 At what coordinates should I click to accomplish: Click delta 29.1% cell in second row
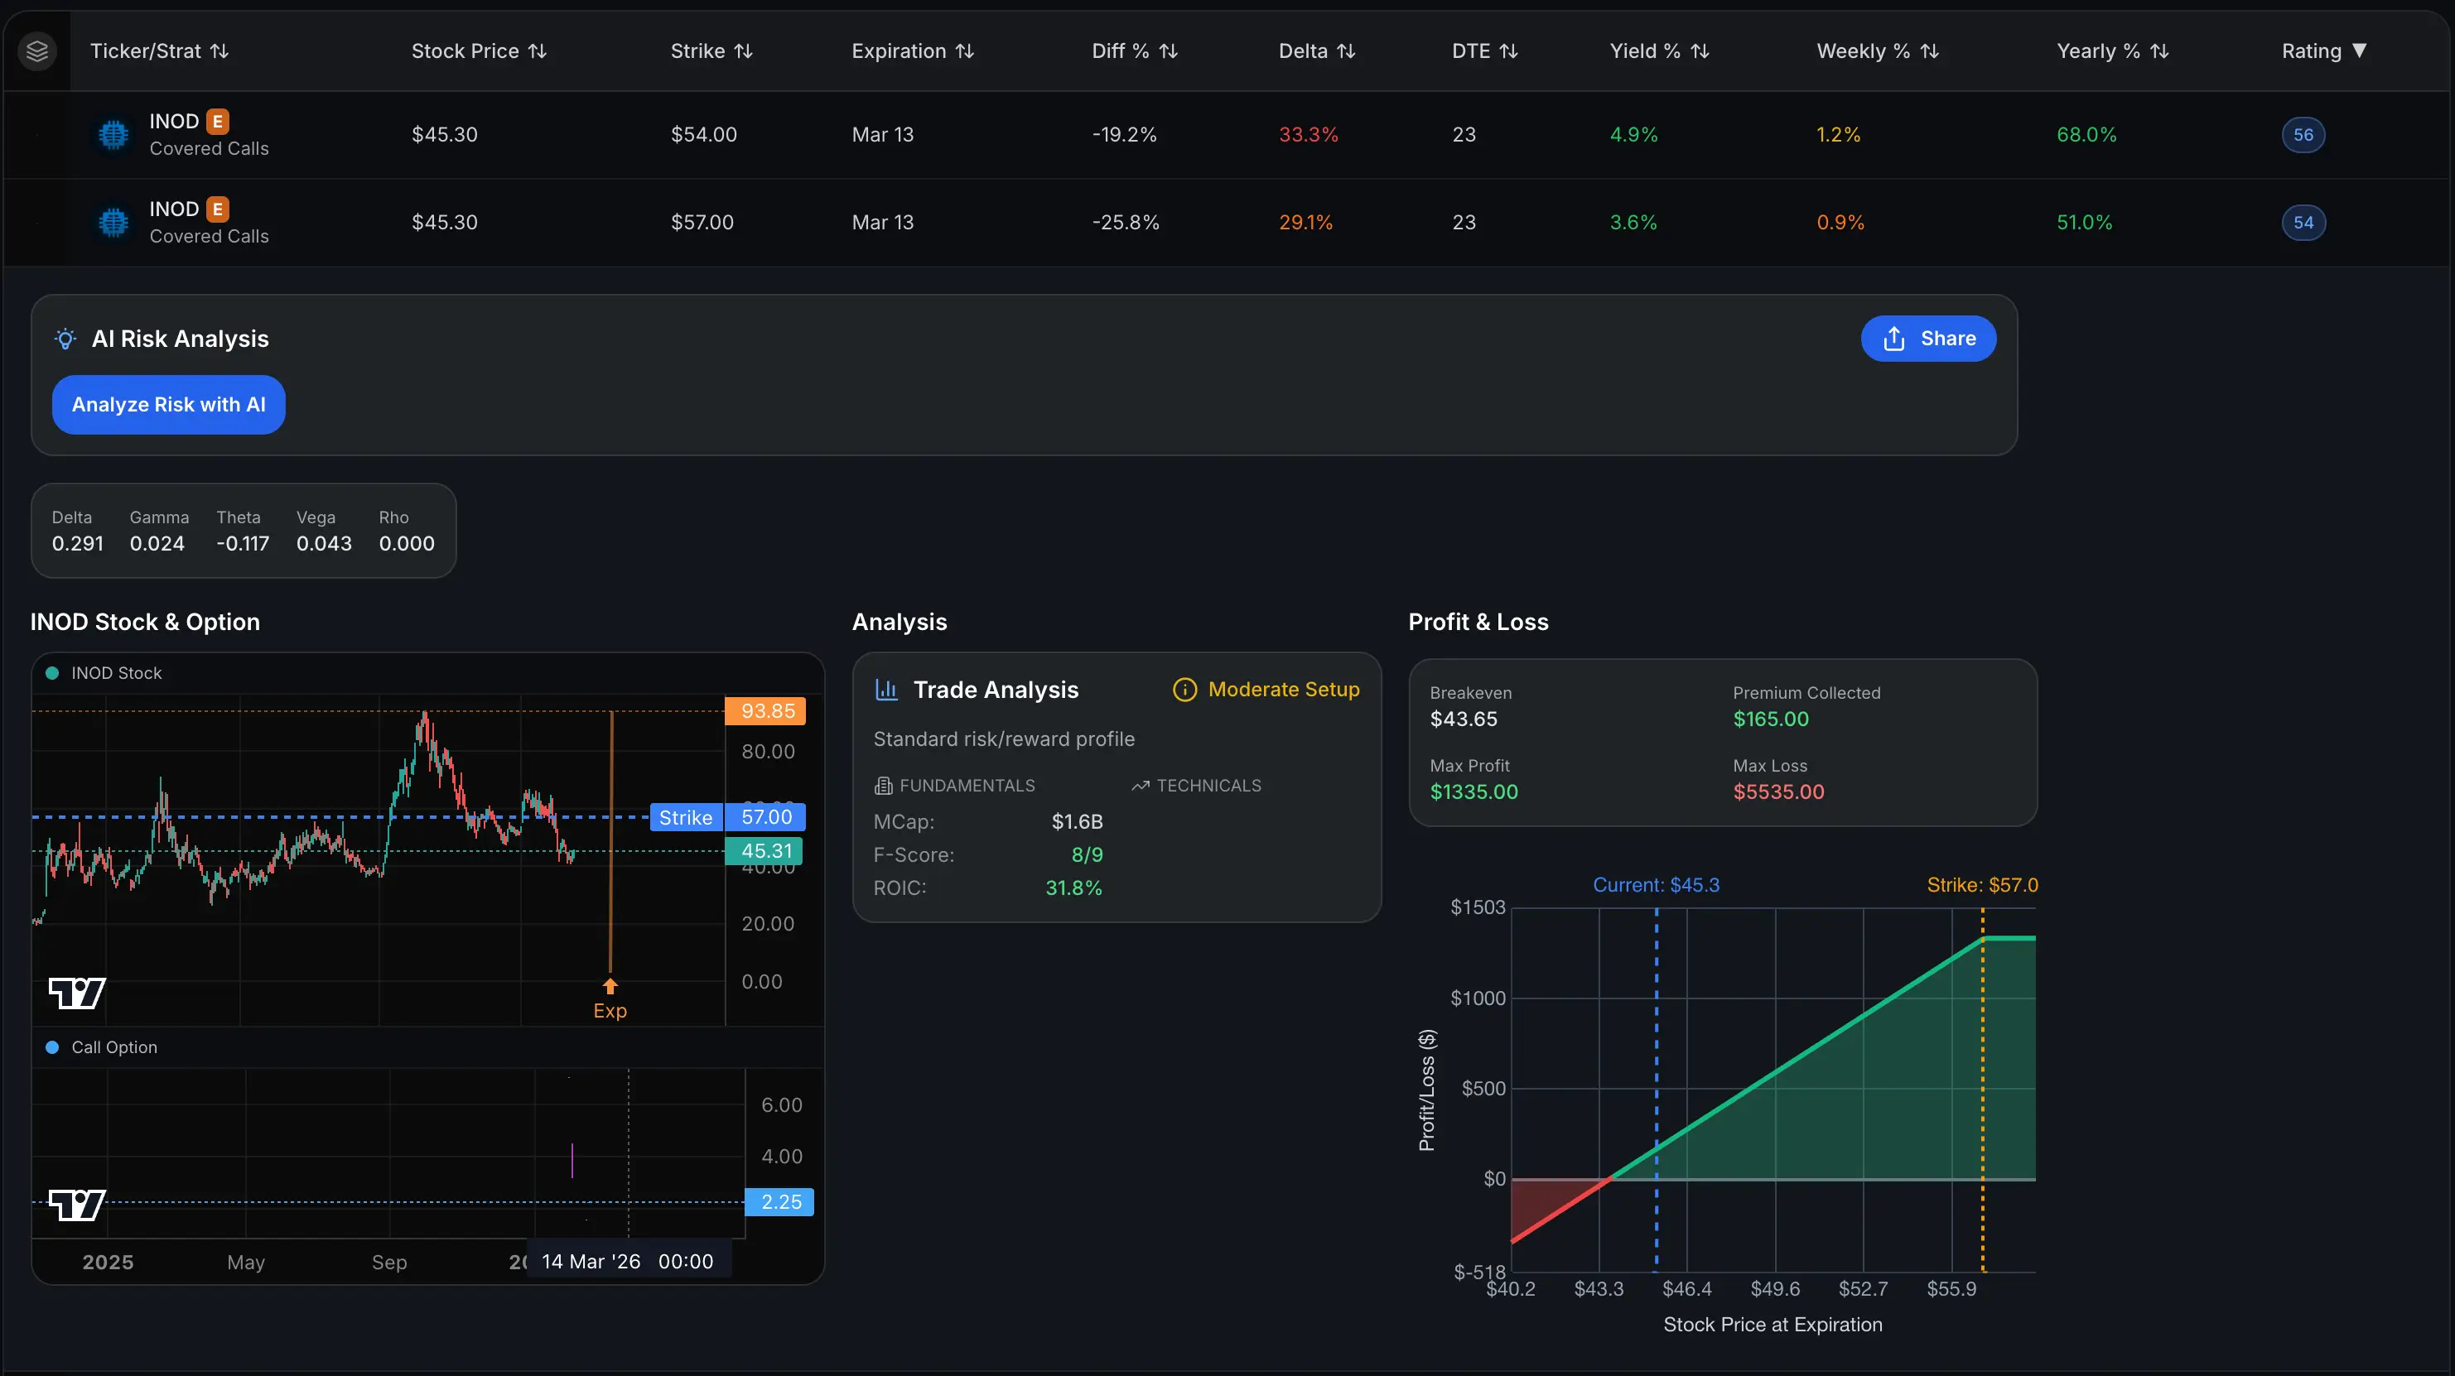[x=1305, y=222]
